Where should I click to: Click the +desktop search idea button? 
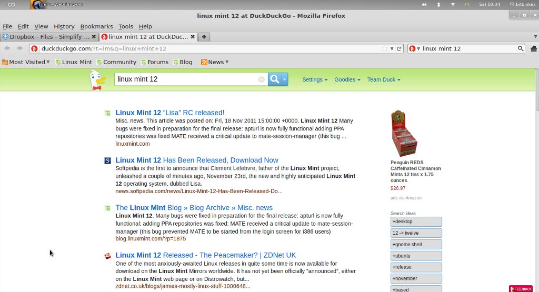416,221
